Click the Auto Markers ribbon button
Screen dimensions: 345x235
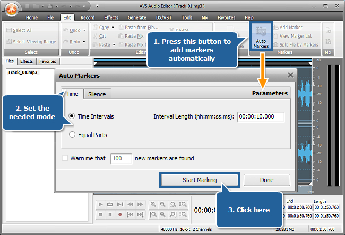[x=261, y=37]
